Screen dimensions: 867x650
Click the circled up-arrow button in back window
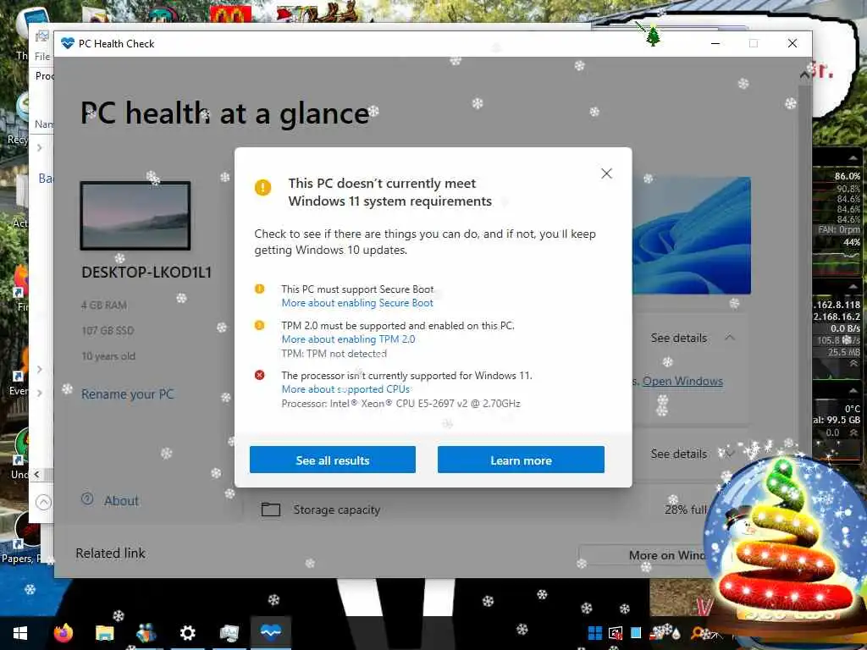[x=43, y=502]
